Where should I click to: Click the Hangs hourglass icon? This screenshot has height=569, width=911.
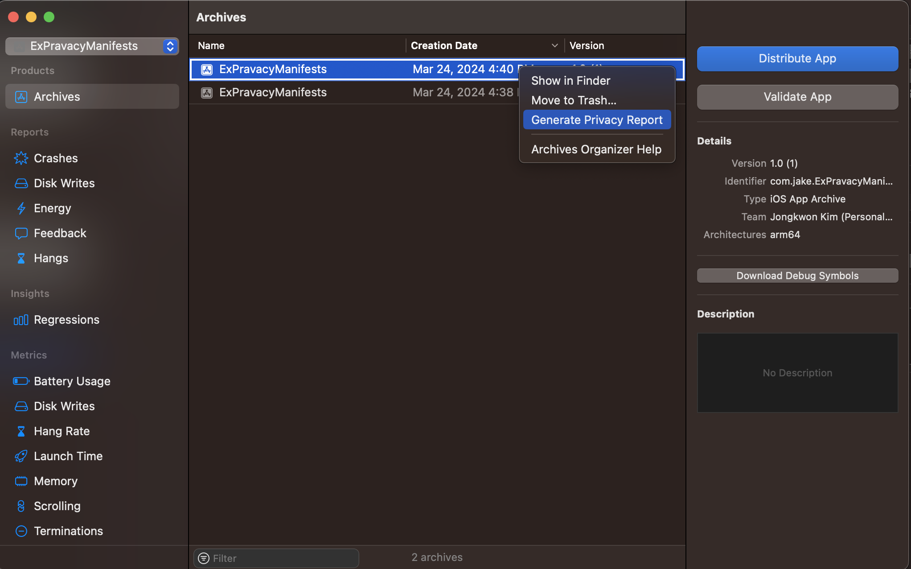click(21, 258)
